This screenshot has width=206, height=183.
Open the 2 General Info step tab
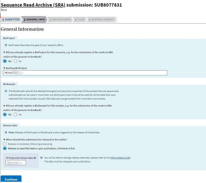34,20
